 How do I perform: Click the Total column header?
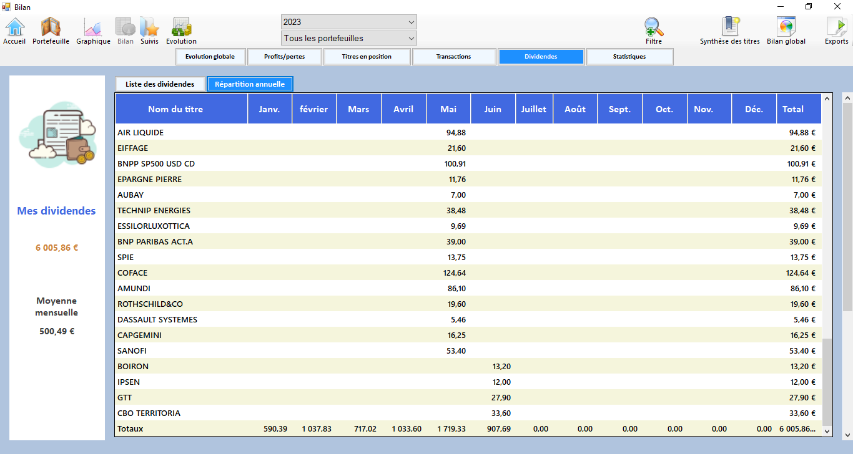point(799,109)
